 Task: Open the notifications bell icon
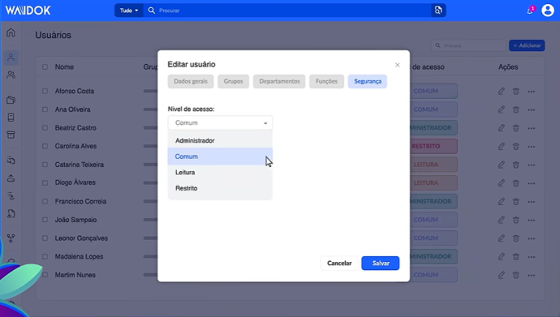point(530,11)
